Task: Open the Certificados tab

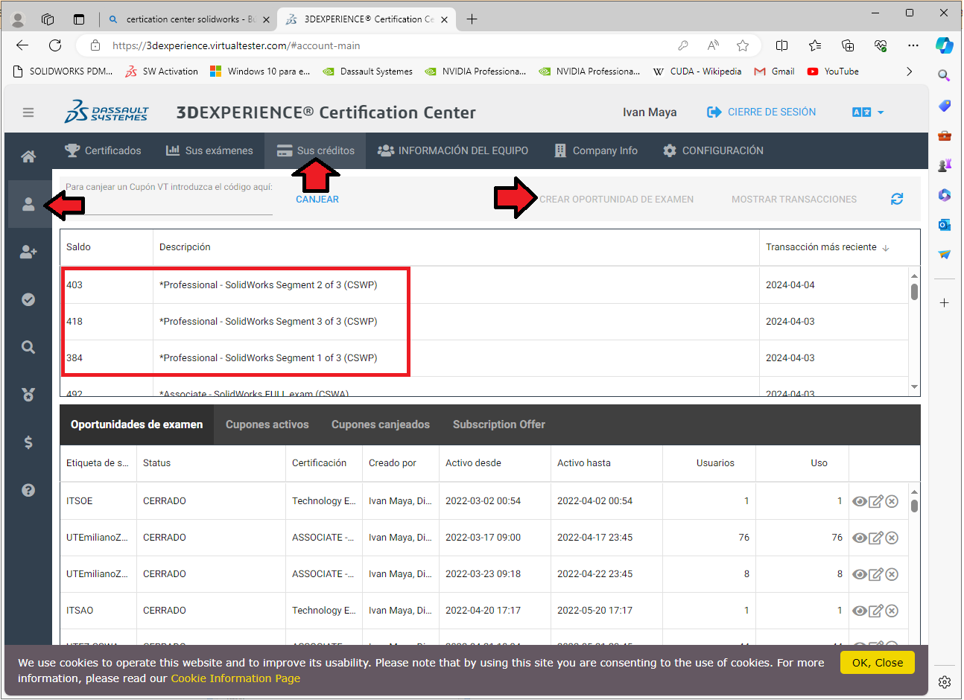Action: pos(103,150)
